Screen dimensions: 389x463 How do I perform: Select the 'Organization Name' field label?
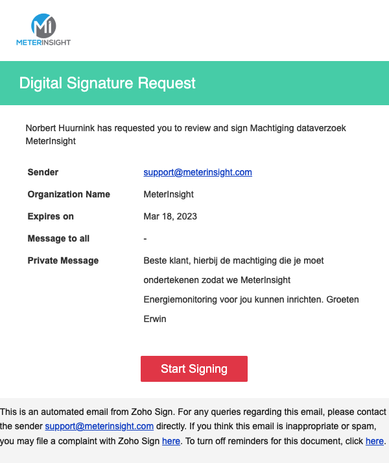click(x=69, y=194)
